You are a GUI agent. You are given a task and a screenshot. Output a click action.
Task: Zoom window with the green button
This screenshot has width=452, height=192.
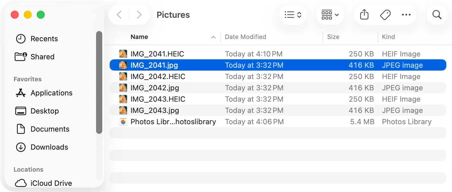(41, 15)
